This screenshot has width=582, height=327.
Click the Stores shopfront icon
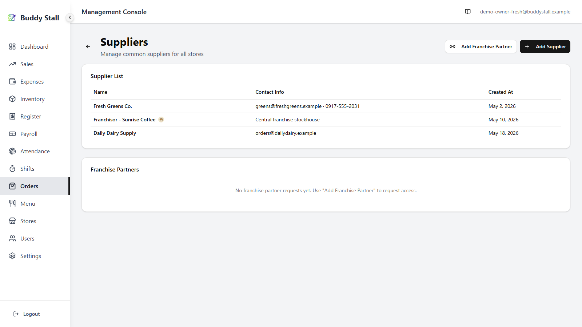pyautogui.click(x=12, y=221)
